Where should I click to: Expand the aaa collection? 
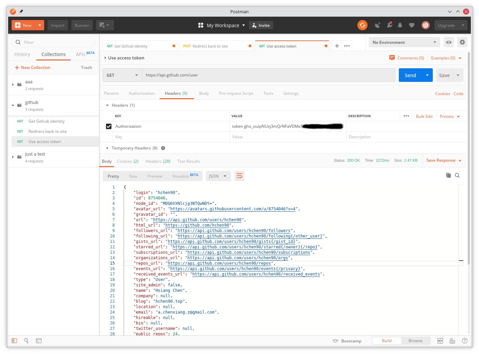13,85
